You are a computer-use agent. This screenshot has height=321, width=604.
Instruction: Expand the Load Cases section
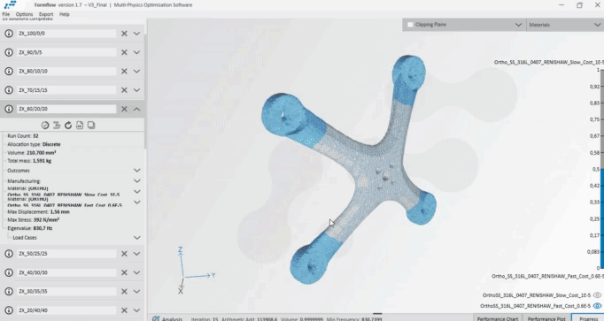[136, 238]
